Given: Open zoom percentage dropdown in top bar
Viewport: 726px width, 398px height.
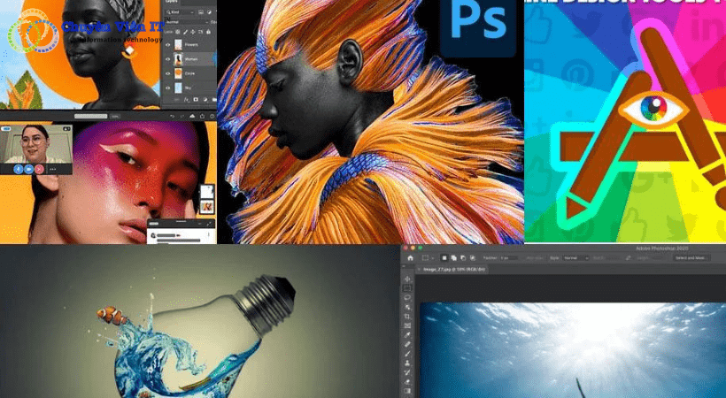Looking at the screenshot, I should pos(115,116).
